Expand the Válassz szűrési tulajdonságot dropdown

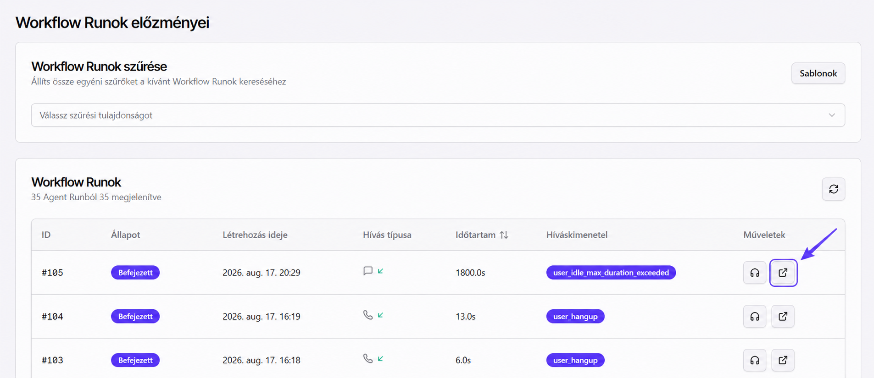tap(438, 115)
